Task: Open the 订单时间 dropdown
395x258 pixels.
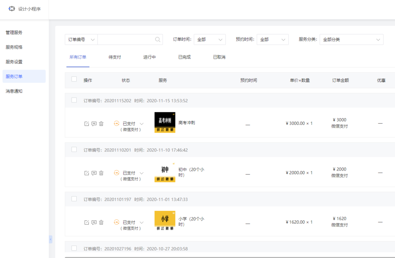Action: [210, 39]
